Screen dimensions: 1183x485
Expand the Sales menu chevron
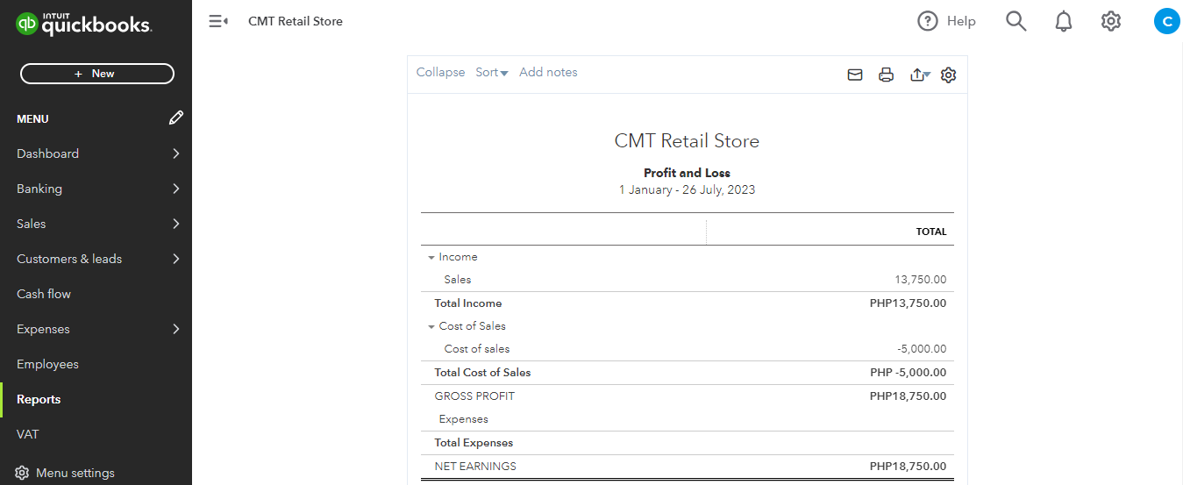(175, 224)
